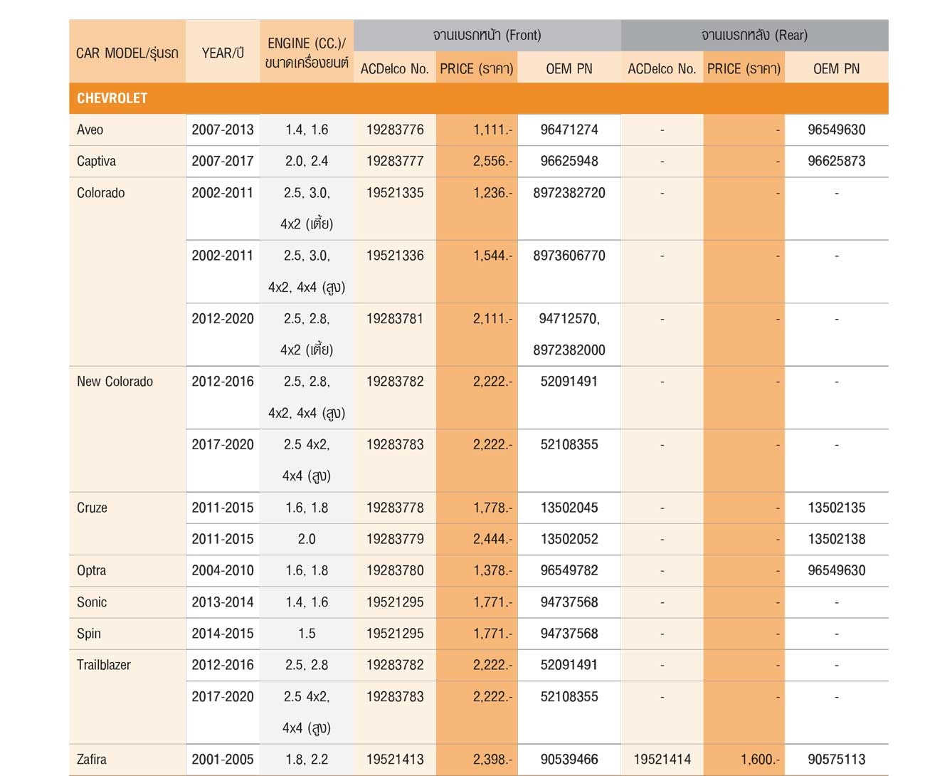The image size is (925, 776).
Task: Select the Cruze model cell
Action: coord(127,523)
